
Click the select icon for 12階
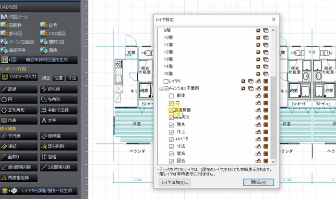pyautogui.click(x=258, y=52)
